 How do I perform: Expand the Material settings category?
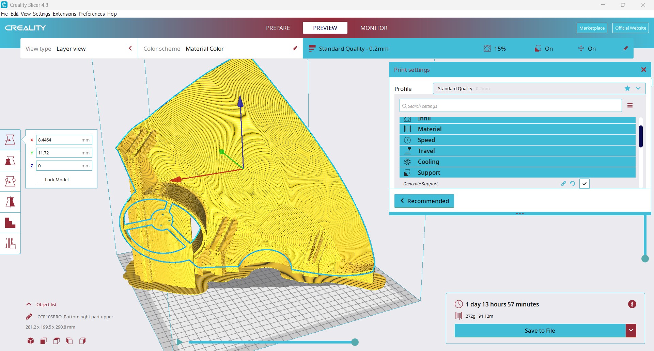[x=517, y=129]
